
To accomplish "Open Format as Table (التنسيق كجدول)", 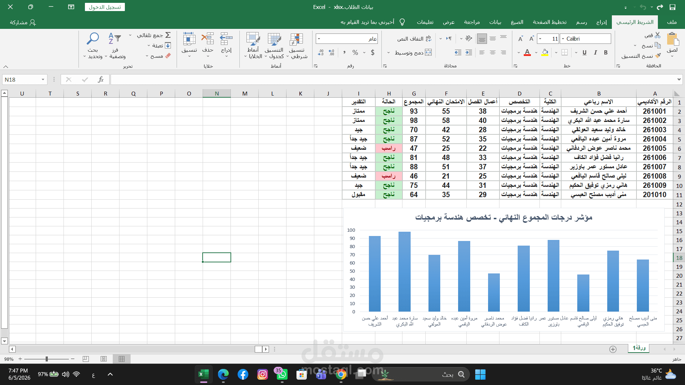I will point(274,46).
